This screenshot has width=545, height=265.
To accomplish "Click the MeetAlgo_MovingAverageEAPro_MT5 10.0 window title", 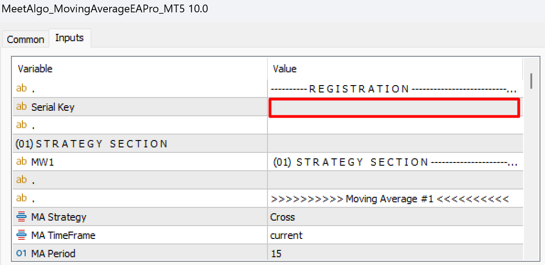I will point(105,9).
